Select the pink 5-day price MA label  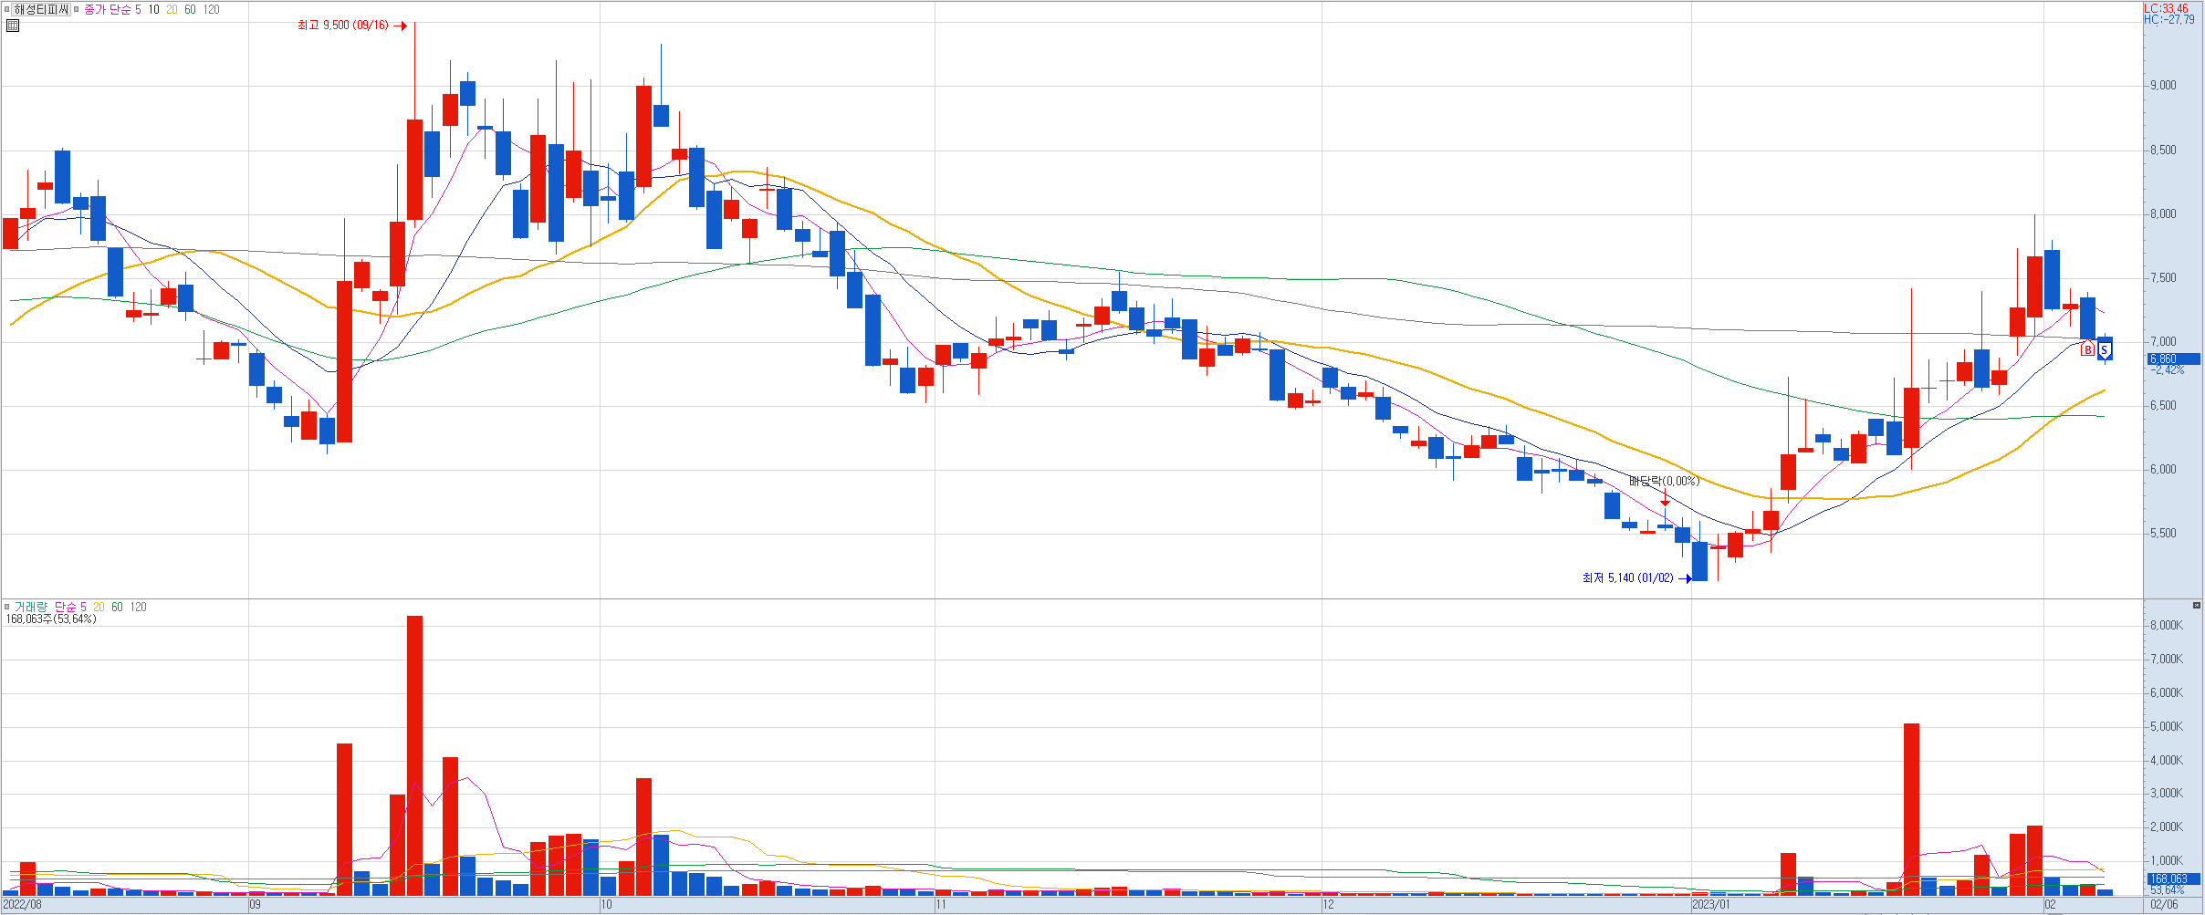(x=138, y=9)
